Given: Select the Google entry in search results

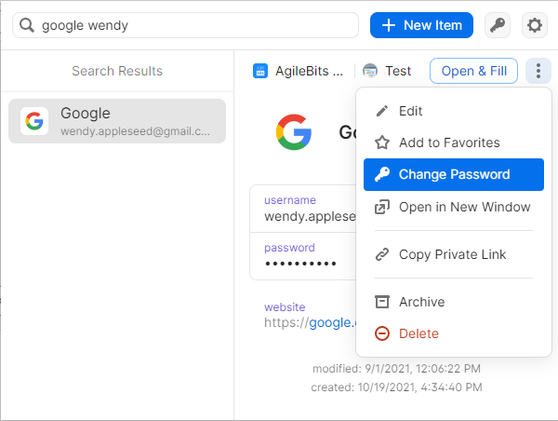Looking at the screenshot, I should click(117, 121).
